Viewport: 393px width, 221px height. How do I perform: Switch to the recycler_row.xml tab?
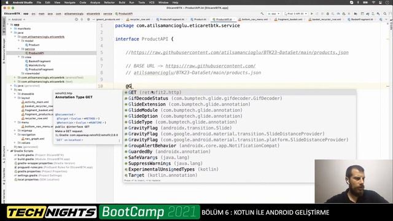[139, 19]
